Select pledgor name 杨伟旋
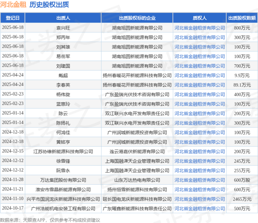Image resolution: width=258 pixels, height=223 pixels. (x=63, y=94)
